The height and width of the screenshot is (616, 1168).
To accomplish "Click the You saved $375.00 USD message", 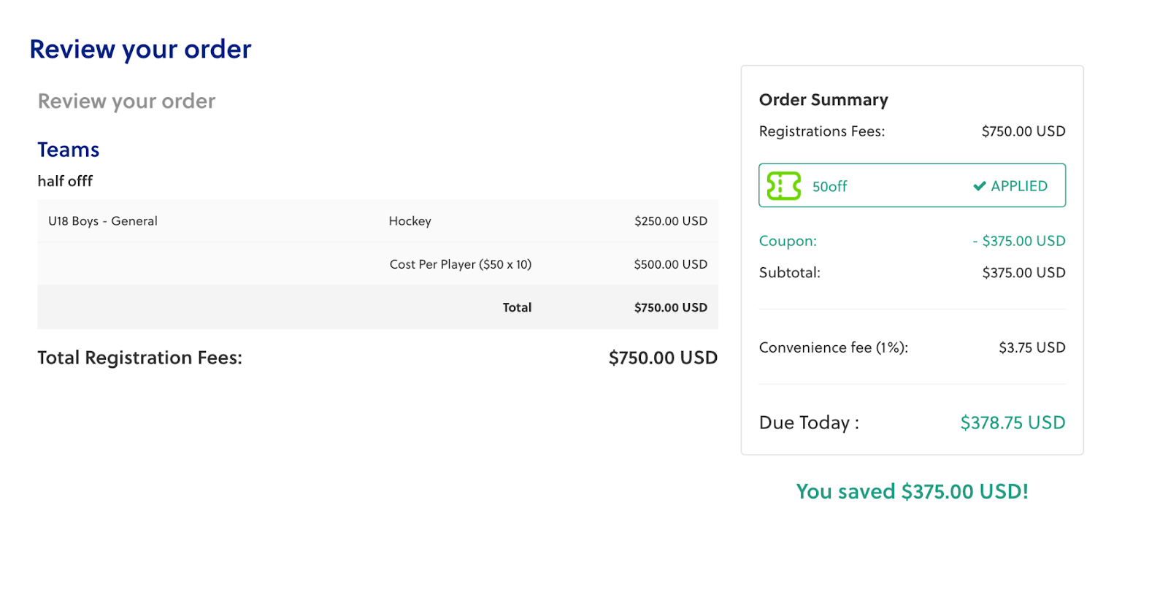I will [x=912, y=492].
